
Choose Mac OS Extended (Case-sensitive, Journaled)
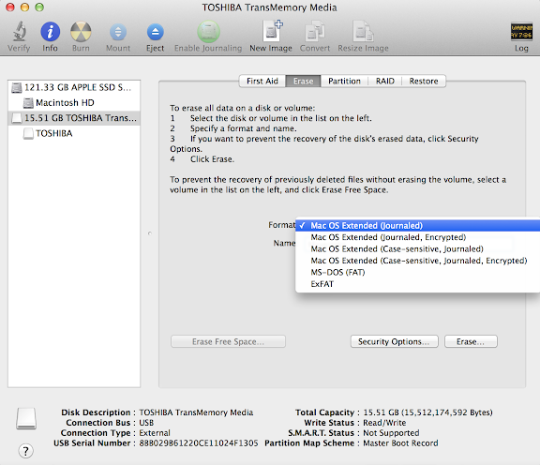tap(418, 249)
